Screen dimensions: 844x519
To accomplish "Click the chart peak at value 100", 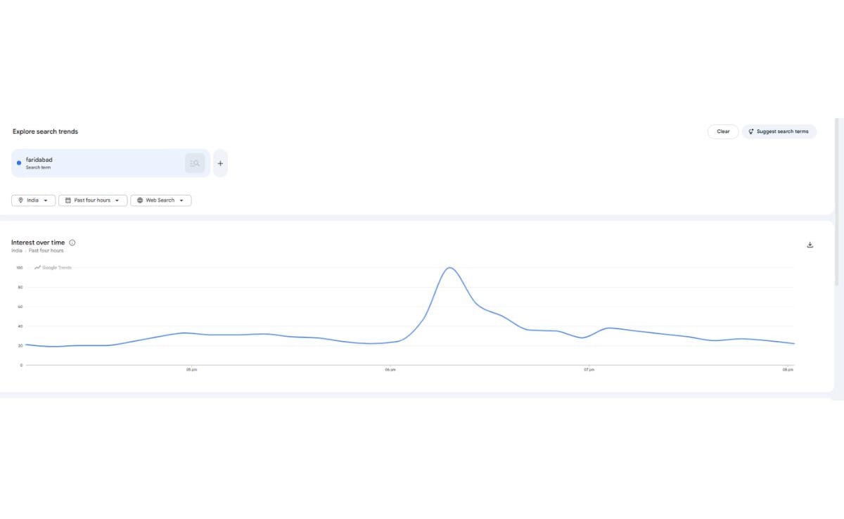I will click(x=449, y=268).
